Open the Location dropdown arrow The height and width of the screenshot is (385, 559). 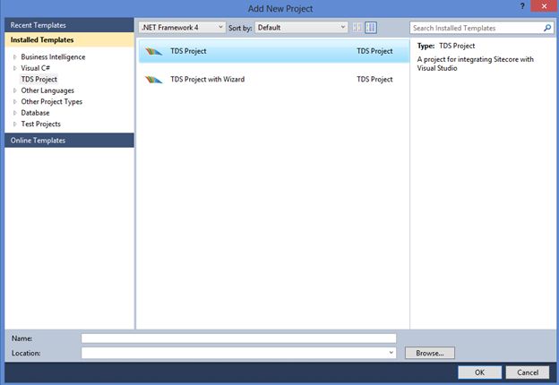(391, 353)
